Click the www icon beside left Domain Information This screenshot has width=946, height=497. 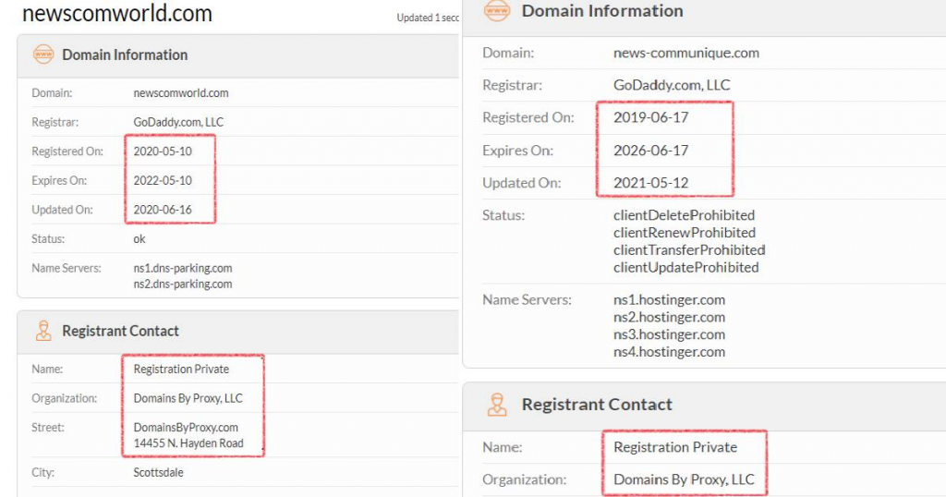point(43,55)
